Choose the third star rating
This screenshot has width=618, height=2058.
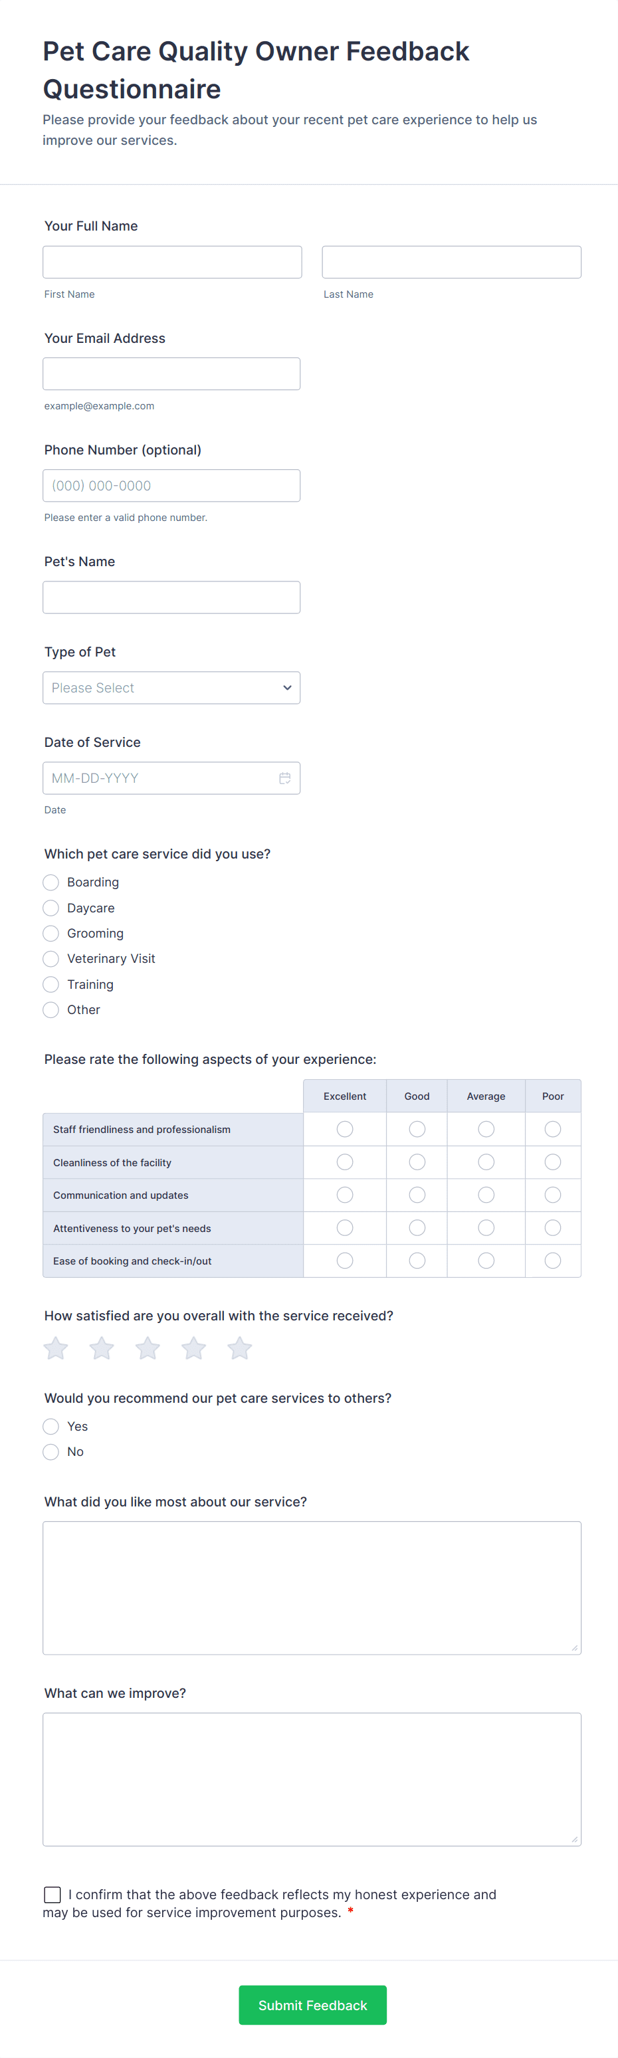click(148, 1348)
